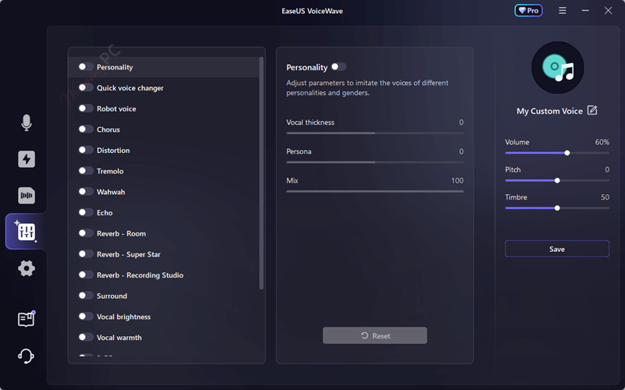Select the Distortion label
Image resolution: width=625 pixels, height=390 pixels.
pyautogui.click(x=113, y=150)
